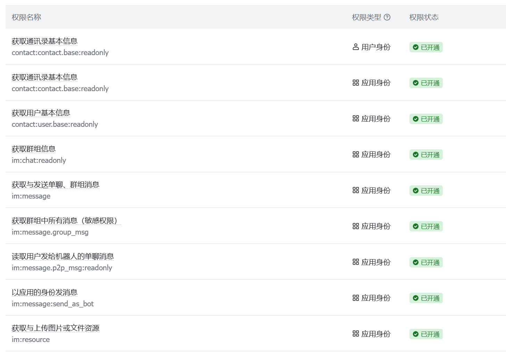The image size is (506, 360).
Task: Select the im:message.group_msg scope text
Action: point(50,232)
